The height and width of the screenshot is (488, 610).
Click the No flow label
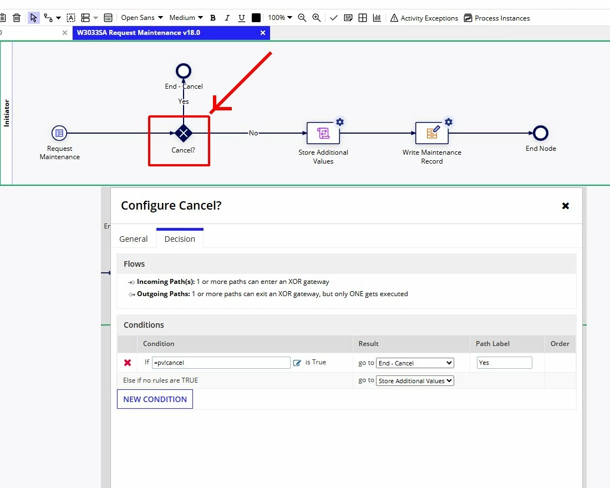click(x=253, y=133)
